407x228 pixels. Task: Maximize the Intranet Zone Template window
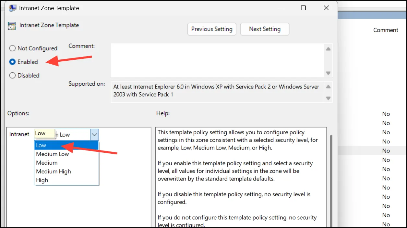pos(303,8)
